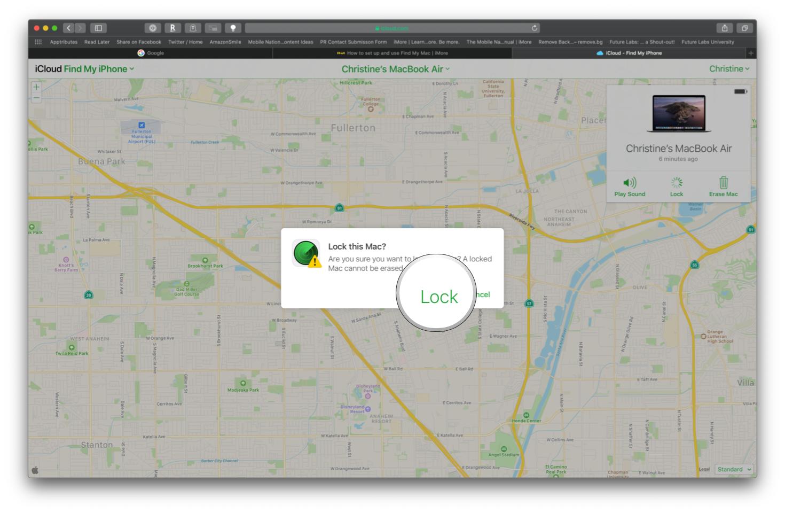Add a new tab with plus button
This screenshot has width=785, height=513.
tap(751, 53)
